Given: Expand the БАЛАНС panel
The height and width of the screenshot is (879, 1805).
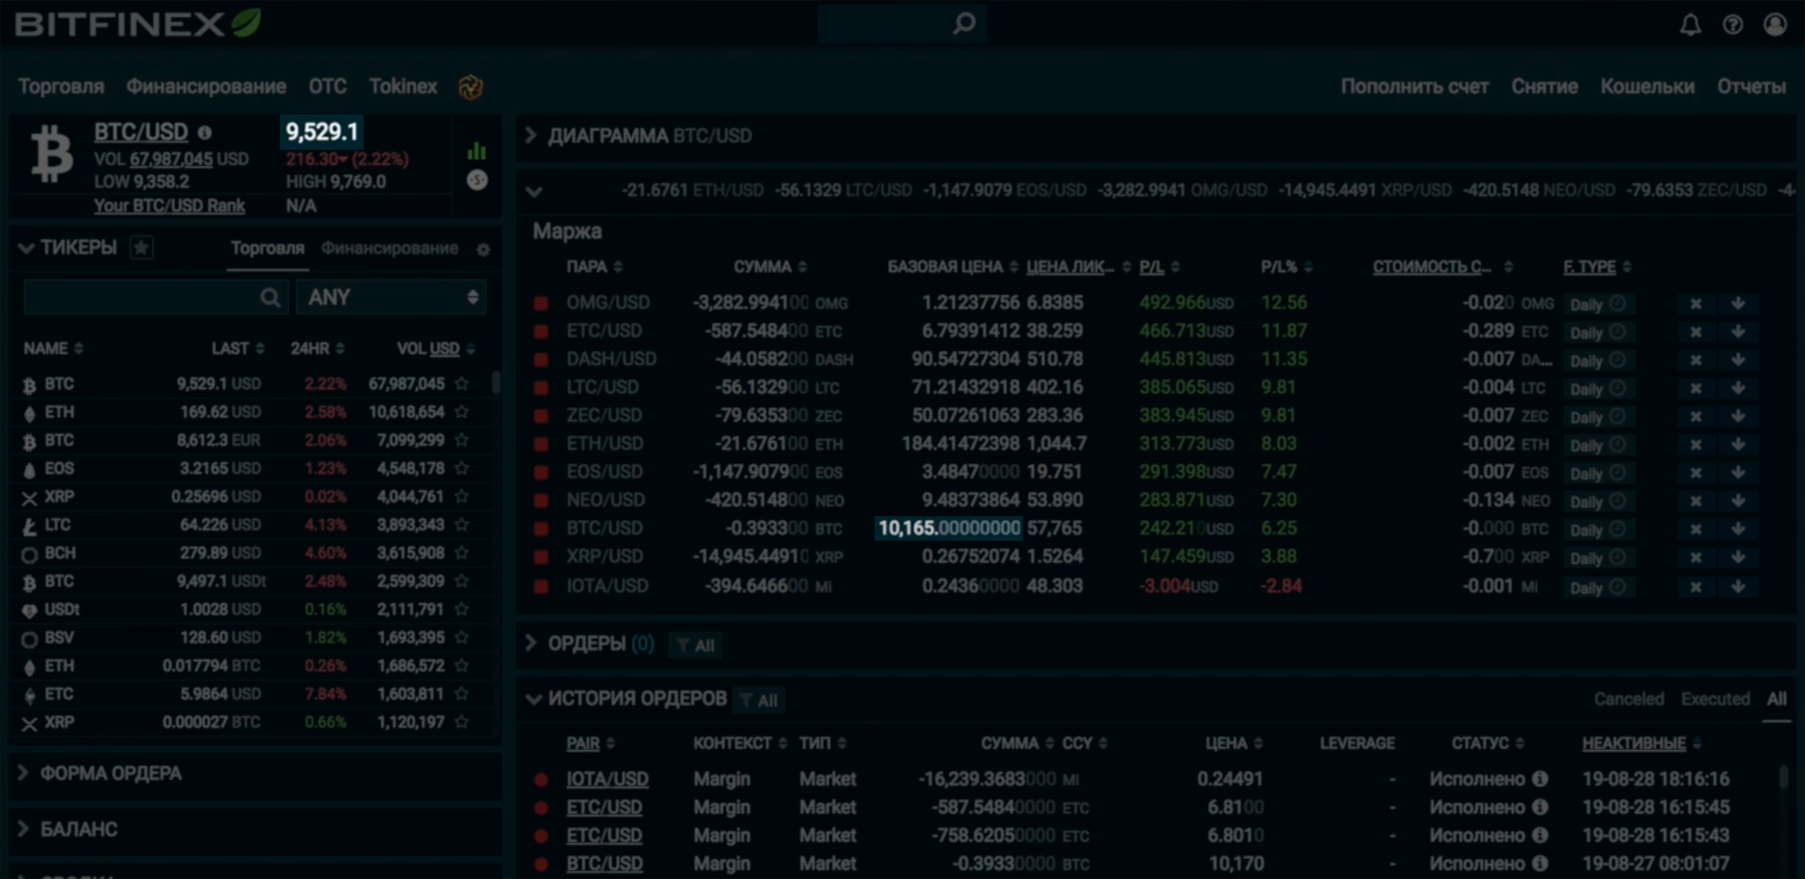Looking at the screenshot, I should (23, 829).
